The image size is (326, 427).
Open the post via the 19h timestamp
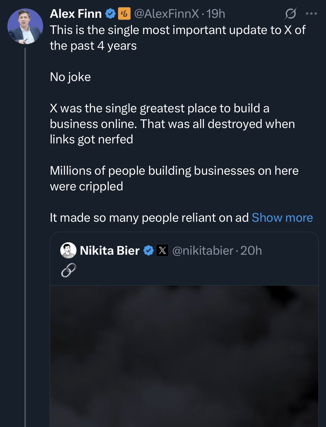[x=216, y=14]
